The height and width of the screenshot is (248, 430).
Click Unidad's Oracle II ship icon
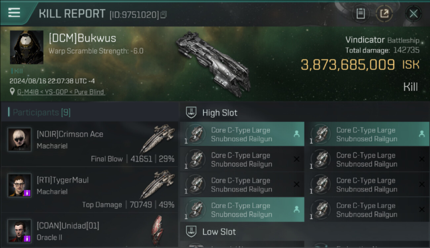(157, 230)
